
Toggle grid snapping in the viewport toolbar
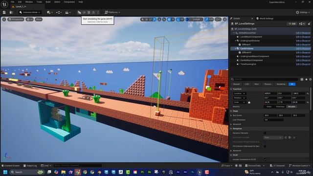(169, 20)
